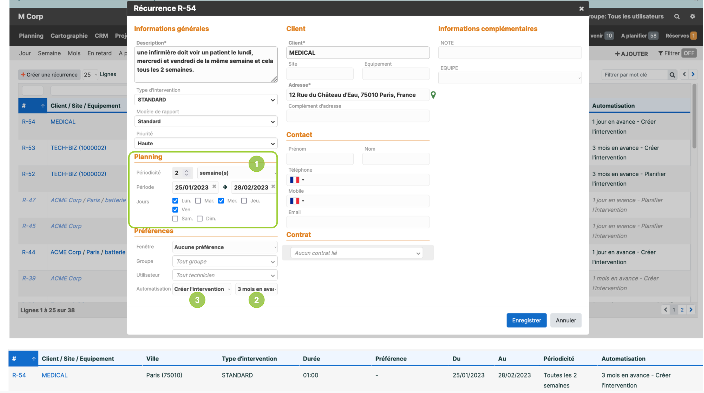The image size is (704, 393).
Task: Open Réserves tab
Action: 681,36
